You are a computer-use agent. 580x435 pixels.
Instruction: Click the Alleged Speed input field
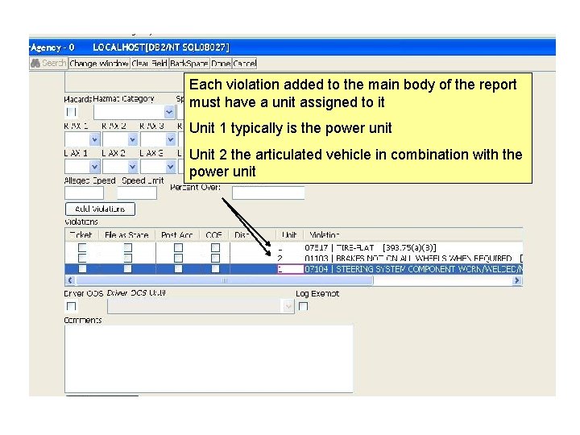click(x=84, y=193)
